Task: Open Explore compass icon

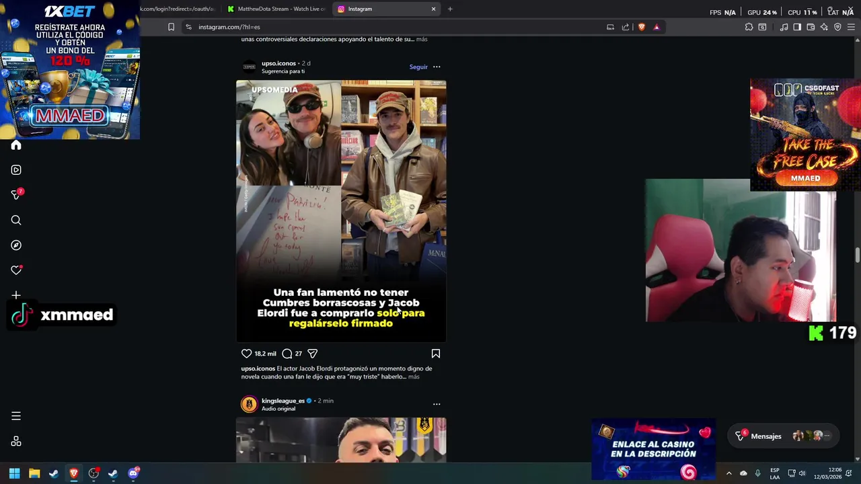Action: (16, 245)
